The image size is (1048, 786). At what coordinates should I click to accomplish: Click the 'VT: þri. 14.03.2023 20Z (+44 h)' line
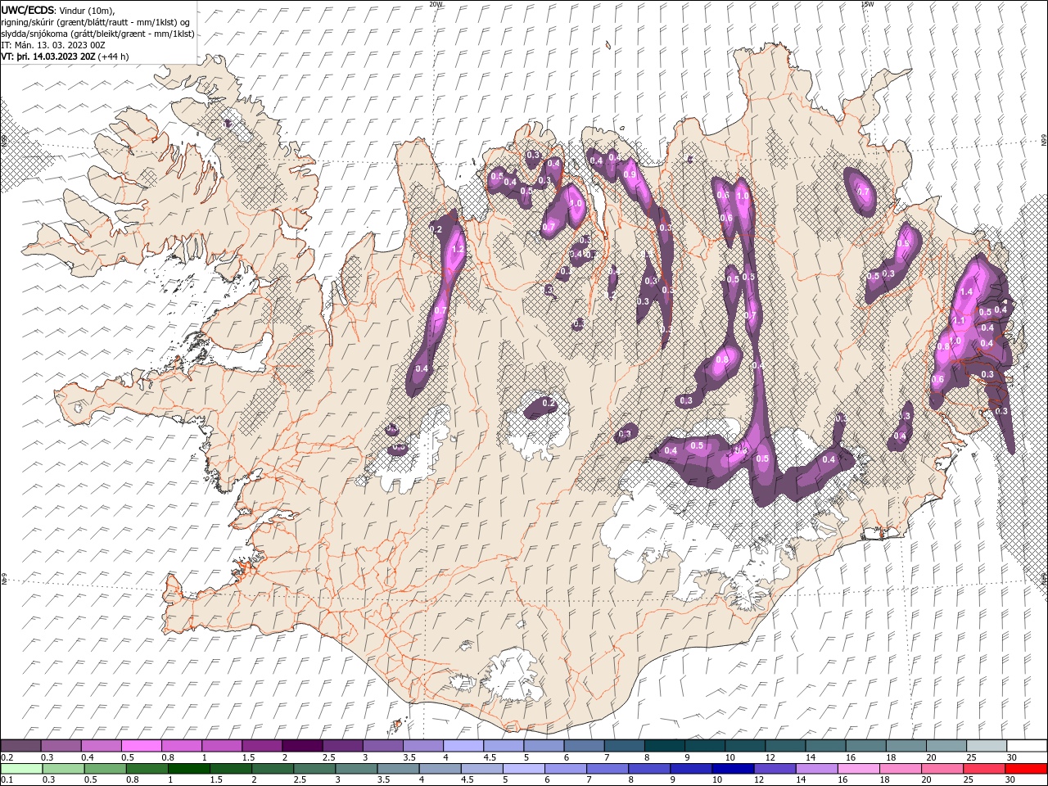click(x=65, y=56)
